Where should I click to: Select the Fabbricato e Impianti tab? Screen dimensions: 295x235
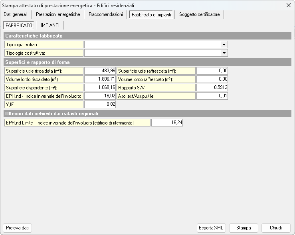[x=150, y=15]
